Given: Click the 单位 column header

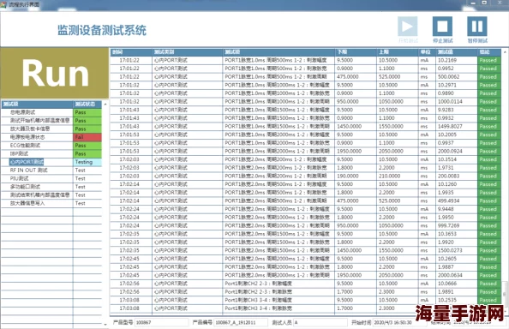Looking at the screenshot, I should pyautogui.click(x=427, y=52).
